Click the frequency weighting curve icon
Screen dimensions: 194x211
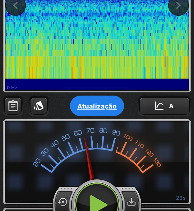pyautogui.click(x=159, y=106)
